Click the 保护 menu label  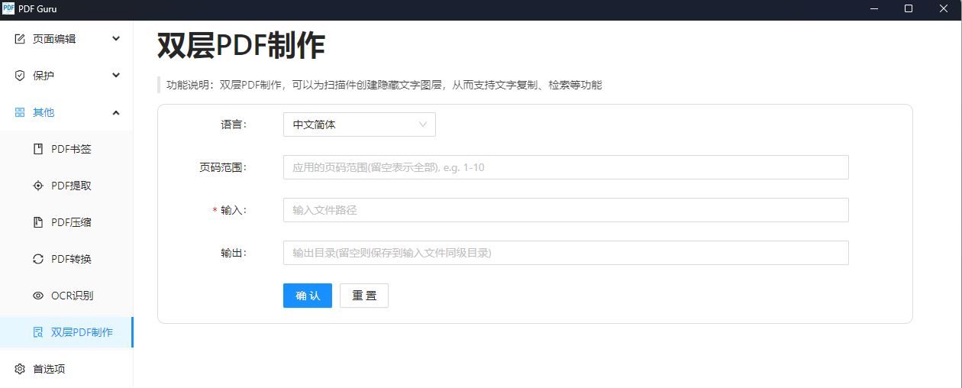click(44, 76)
